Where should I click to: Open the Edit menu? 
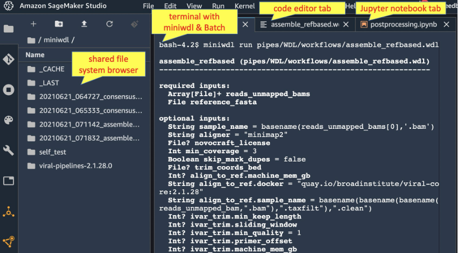click(x=170, y=6)
